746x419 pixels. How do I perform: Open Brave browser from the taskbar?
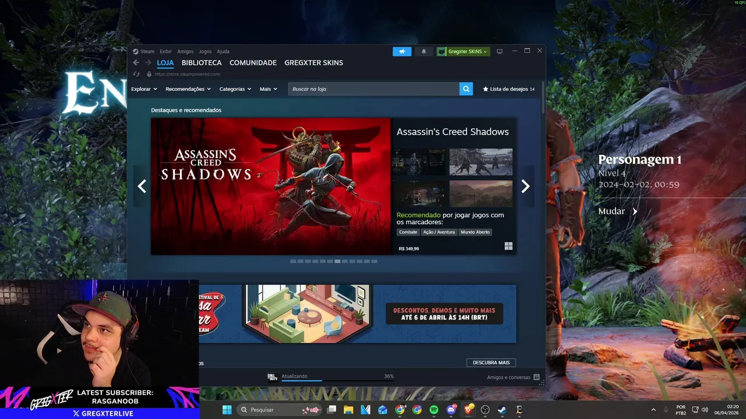[468, 410]
